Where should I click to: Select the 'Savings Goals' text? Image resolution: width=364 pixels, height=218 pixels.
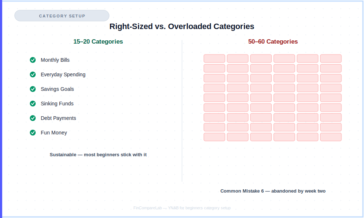58,89
